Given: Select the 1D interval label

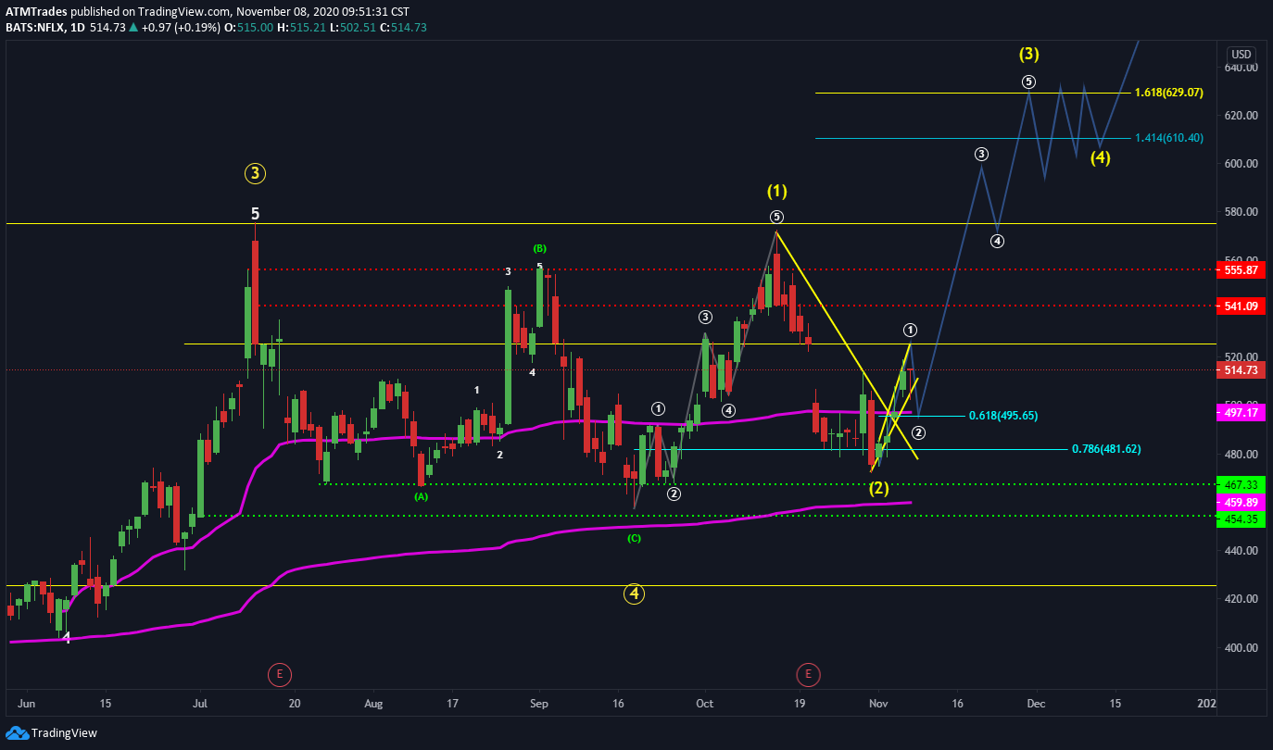Looking at the screenshot, I should pos(78,28).
